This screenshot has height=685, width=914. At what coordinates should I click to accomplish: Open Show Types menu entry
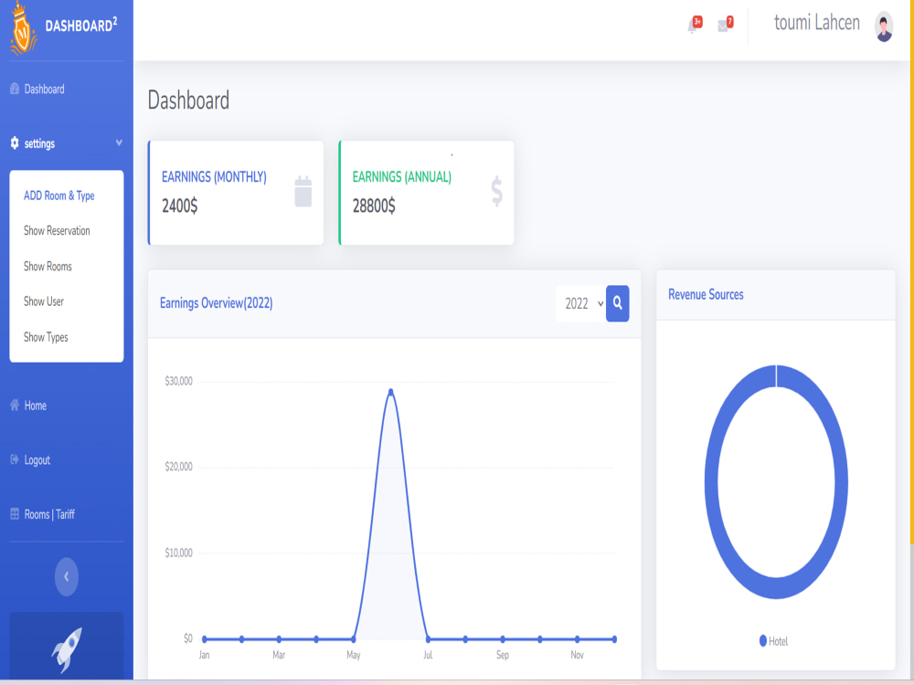click(x=46, y=337)
